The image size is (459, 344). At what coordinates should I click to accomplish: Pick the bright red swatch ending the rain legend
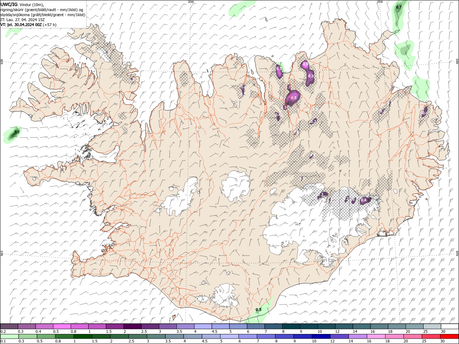coord(449,336)
